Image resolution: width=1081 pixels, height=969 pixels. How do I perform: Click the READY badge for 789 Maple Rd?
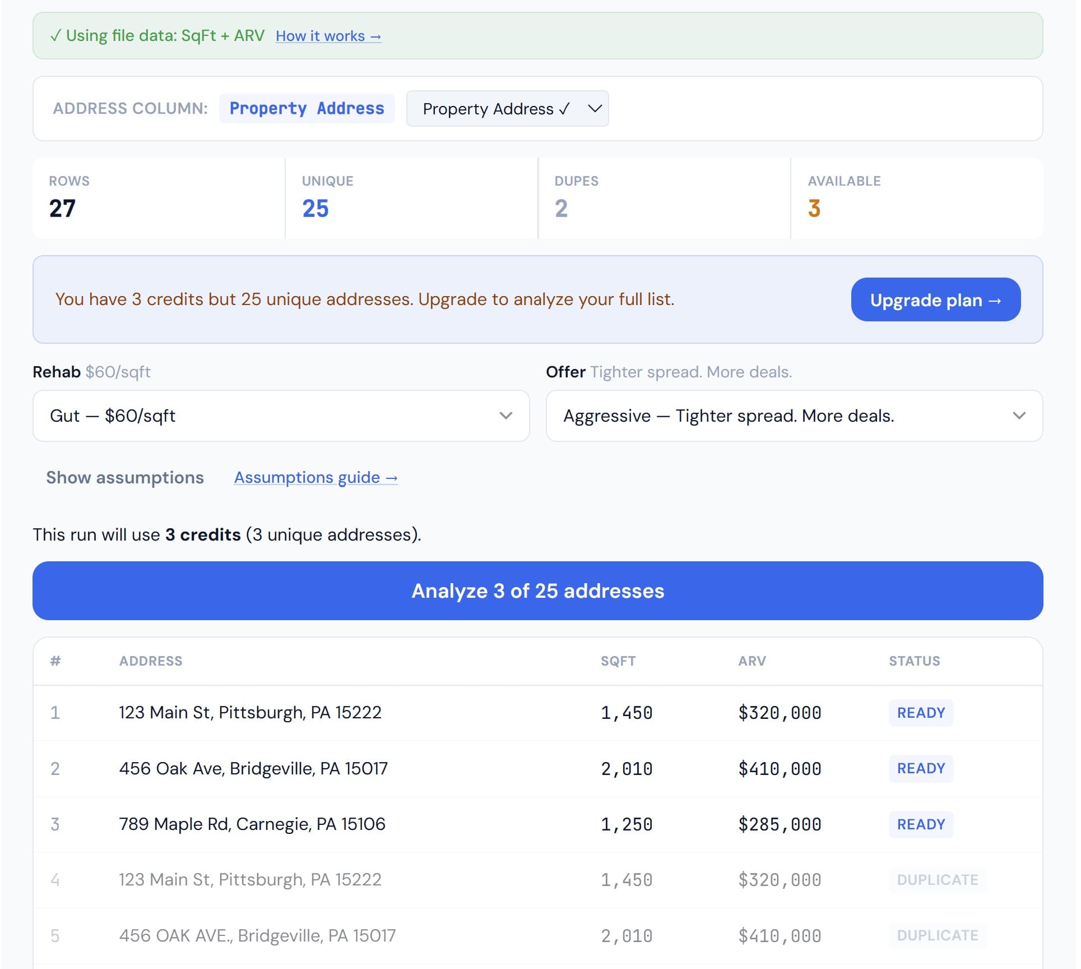[x=921, y=824]
